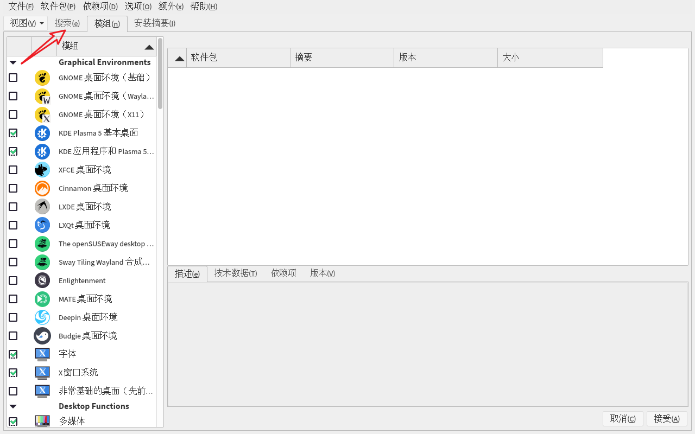Sort by the 摘要 column header
This screenshot has height=434, width=695.
[342, 58]
